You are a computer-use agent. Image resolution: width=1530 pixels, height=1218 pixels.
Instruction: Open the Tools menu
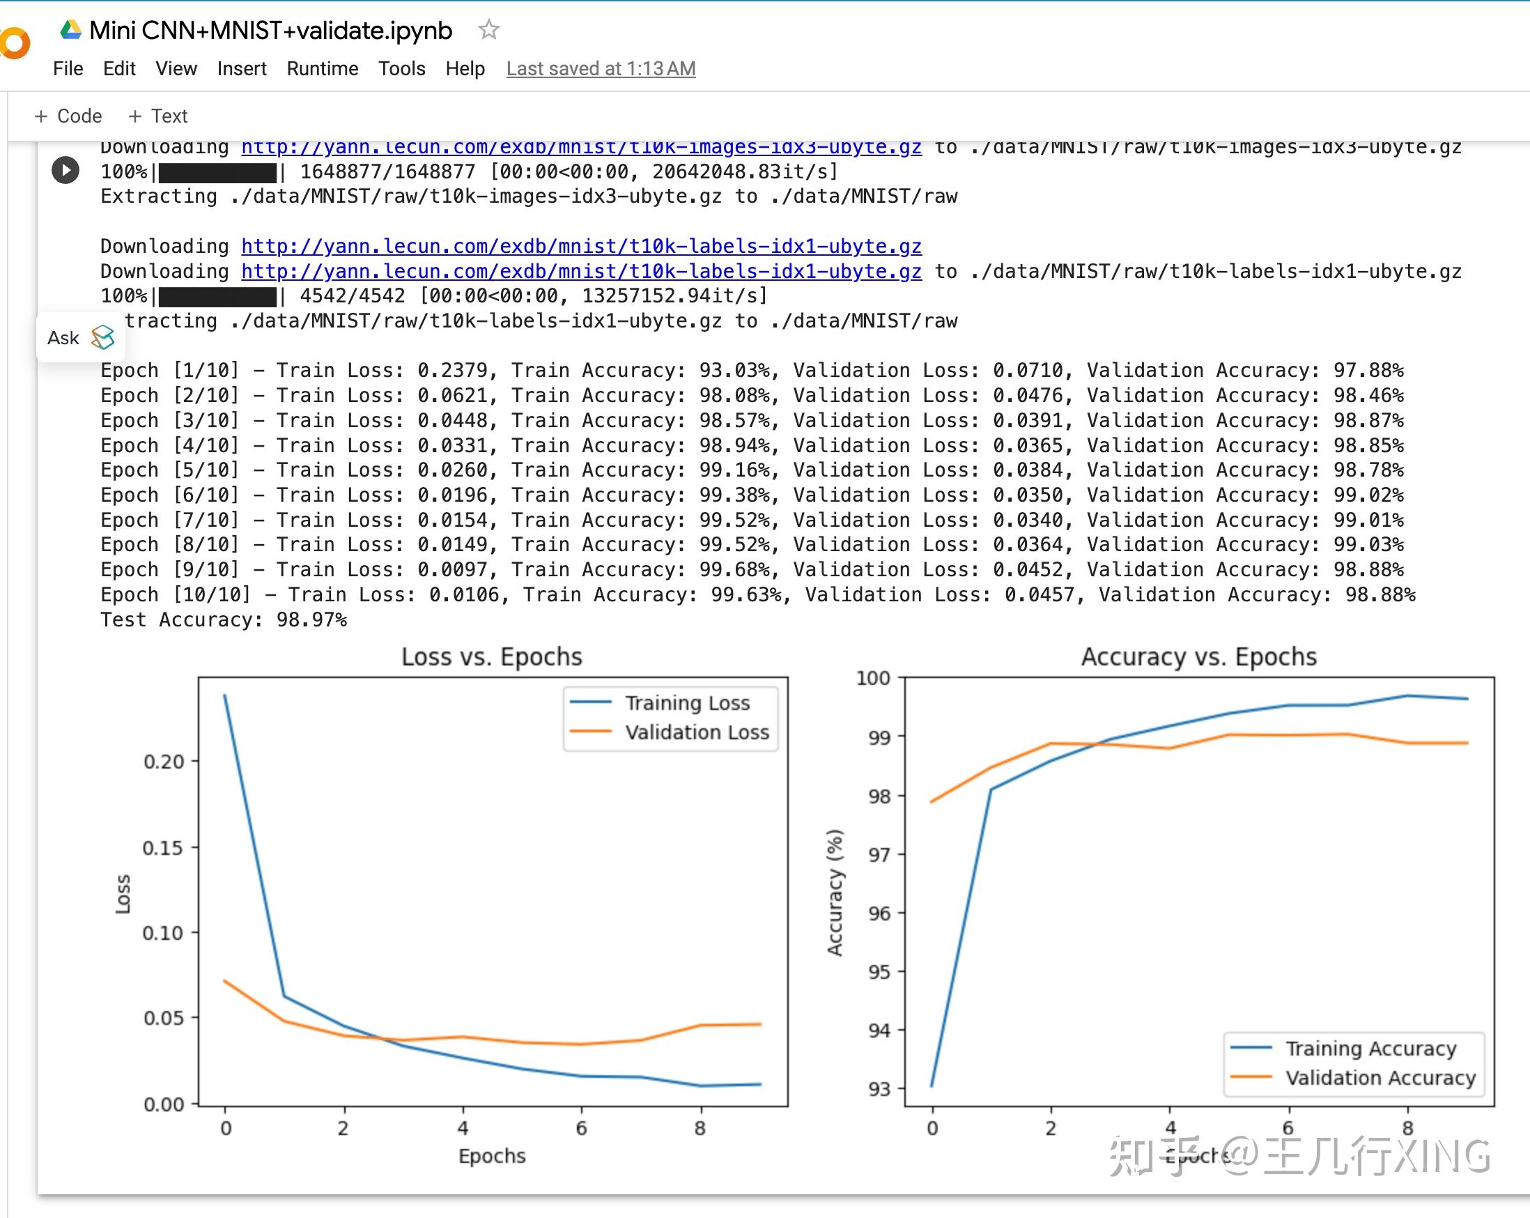402,69
